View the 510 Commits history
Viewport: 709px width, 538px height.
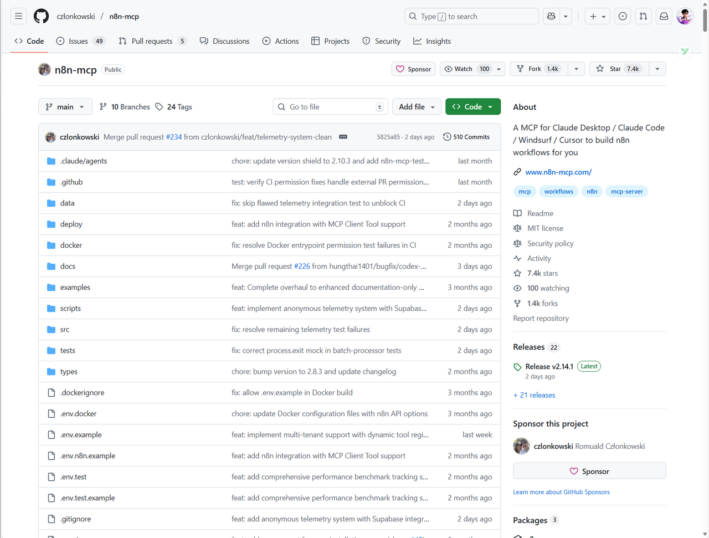(x=466, y=137)
